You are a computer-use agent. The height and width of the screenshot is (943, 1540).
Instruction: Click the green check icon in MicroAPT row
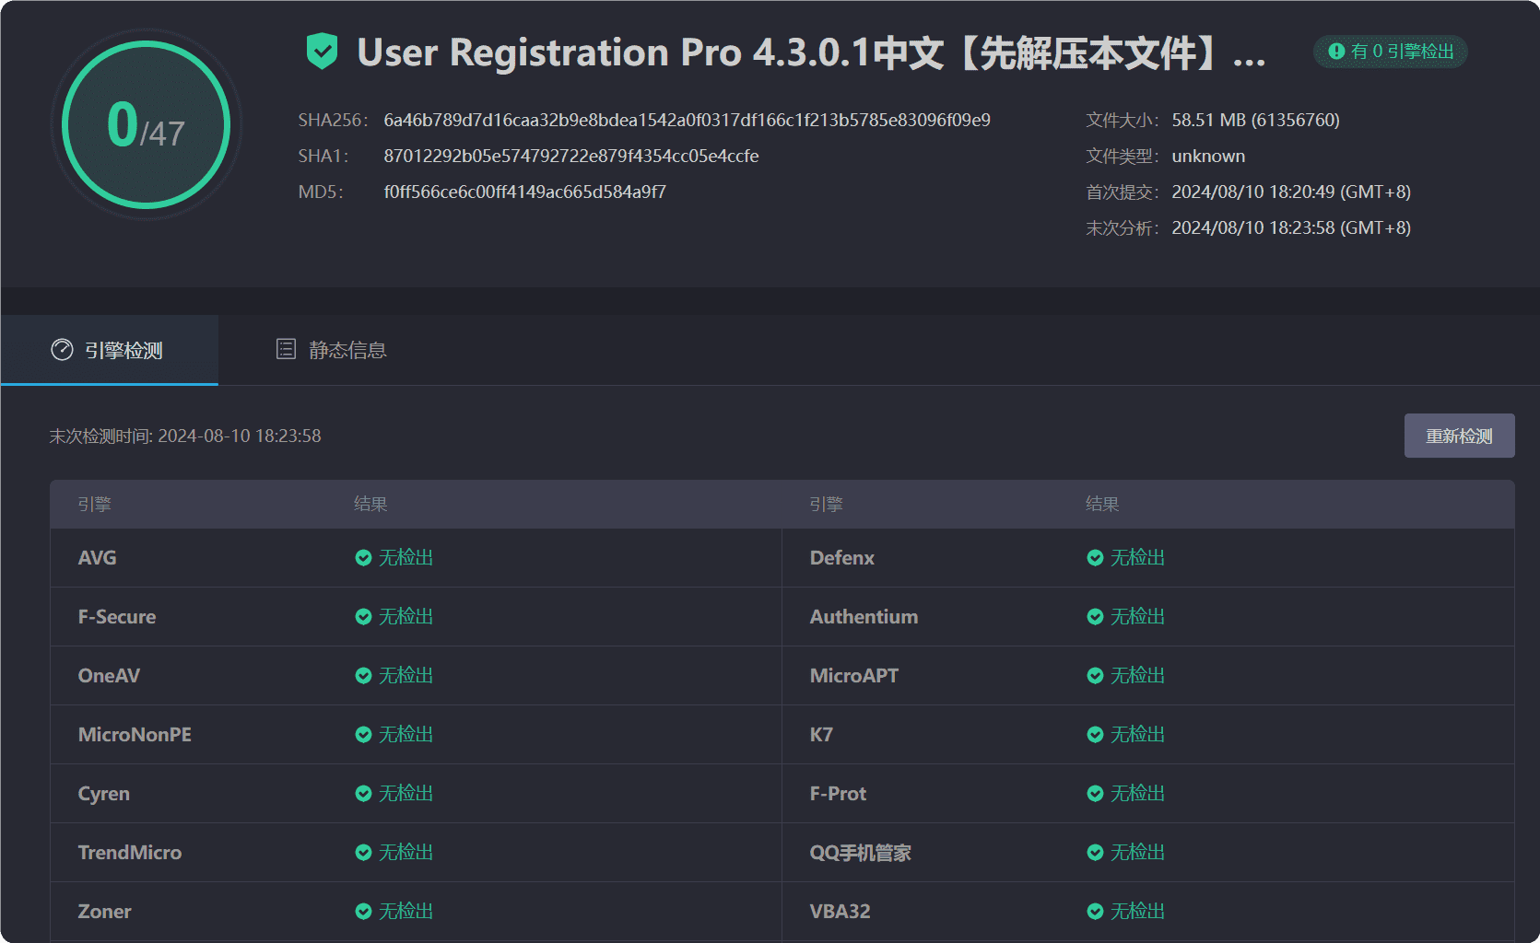[x=1095, y=676]
